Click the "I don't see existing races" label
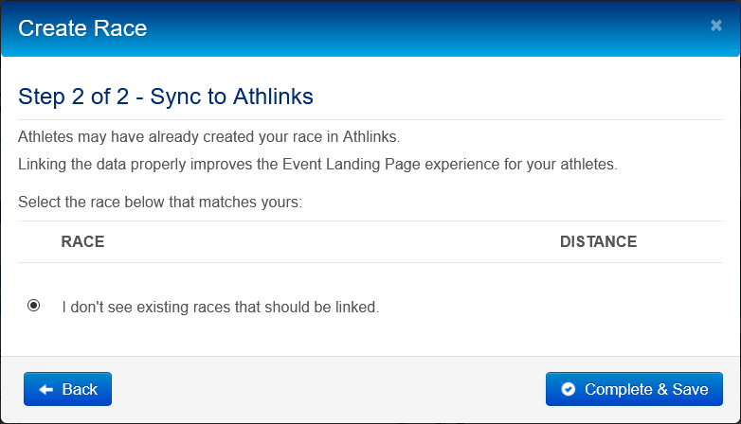This screenshot has height=424, width=741. (x=220, y=307)
